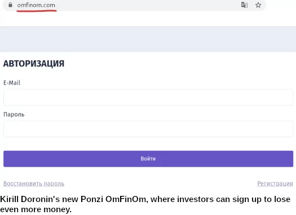Click the caption line about Kirill Doronin's Ponzi
Viewport: 296px width, 215px height.
tap(145, 199)
